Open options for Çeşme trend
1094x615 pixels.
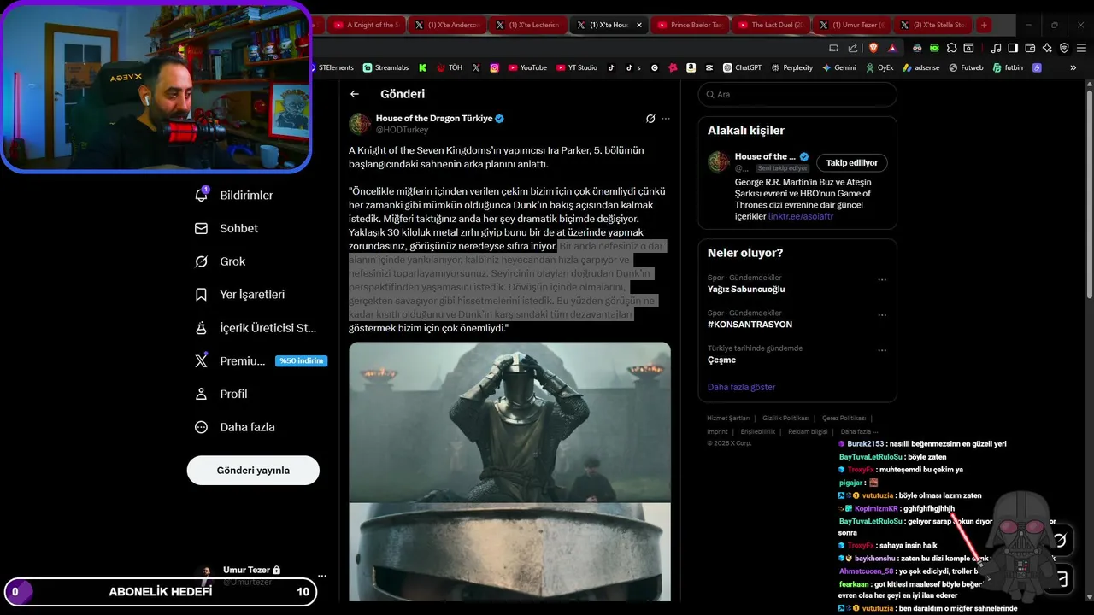pos(882,350)
